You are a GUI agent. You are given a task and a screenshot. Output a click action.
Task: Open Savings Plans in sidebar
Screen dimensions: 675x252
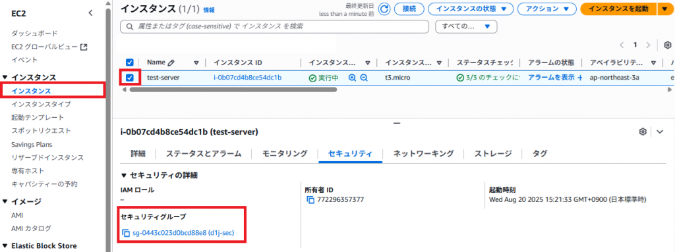[x=32, y=145]
